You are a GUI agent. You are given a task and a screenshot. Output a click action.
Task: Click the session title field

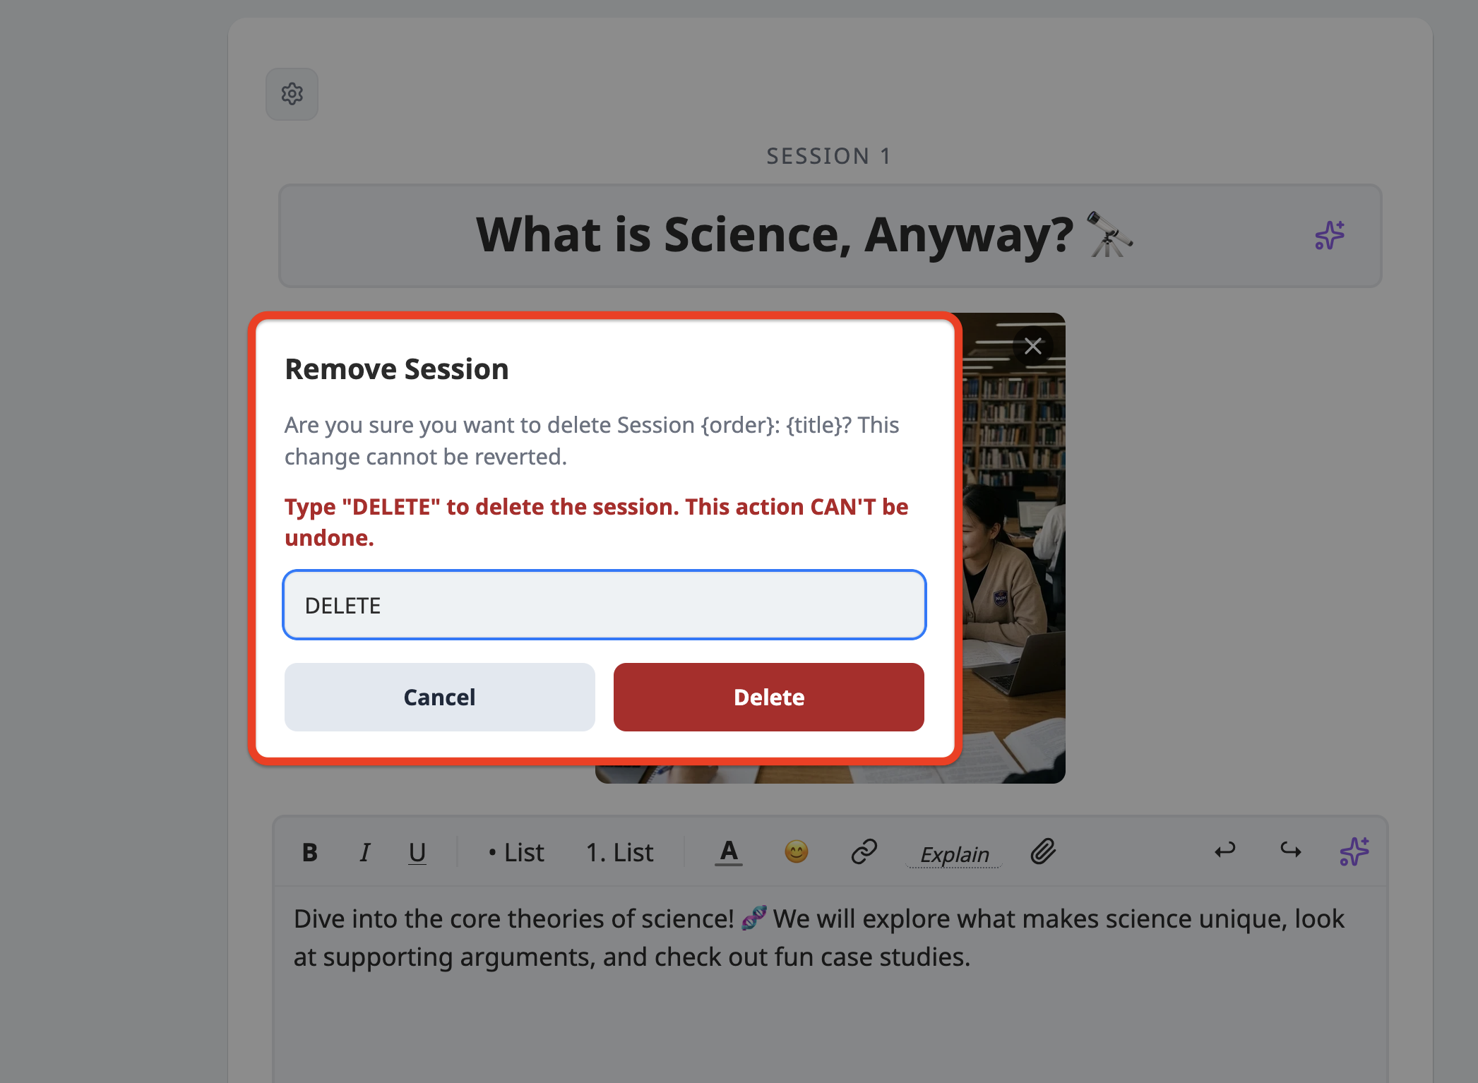830,235
